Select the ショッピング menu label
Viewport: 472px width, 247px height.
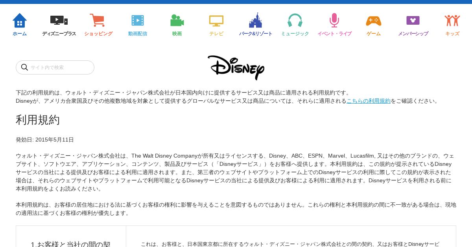(98, 34)
